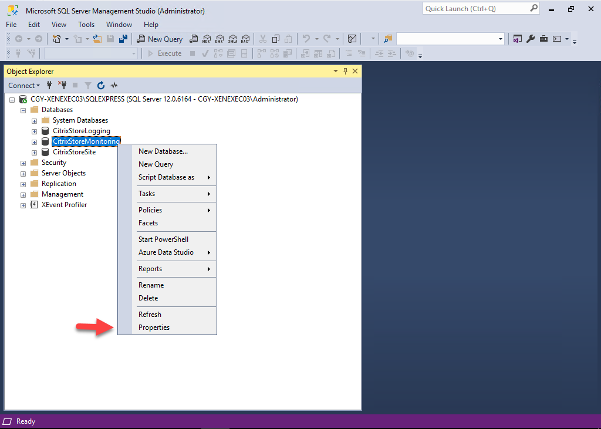
Task: Select Script Database as submenu
Action: pos(167,177)
